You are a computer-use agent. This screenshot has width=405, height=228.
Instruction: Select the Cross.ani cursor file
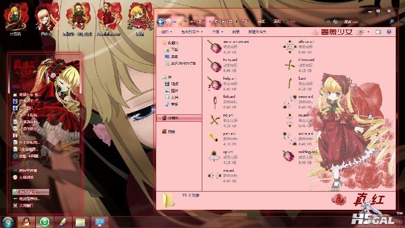coord(299,65)
